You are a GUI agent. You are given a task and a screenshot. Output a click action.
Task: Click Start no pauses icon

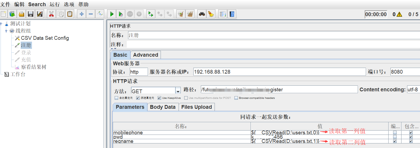[x=121, y=14]
